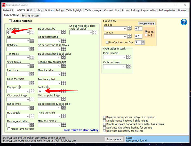
Task: Expand the Cycle backward dropdown
Action: pyautogui.click(x=124, y=67)
